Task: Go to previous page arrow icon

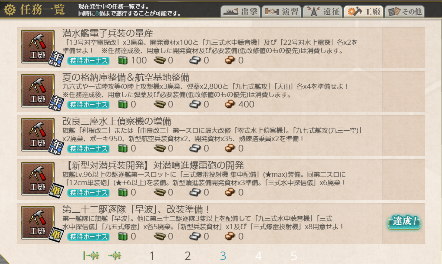Action: [114, 256]
